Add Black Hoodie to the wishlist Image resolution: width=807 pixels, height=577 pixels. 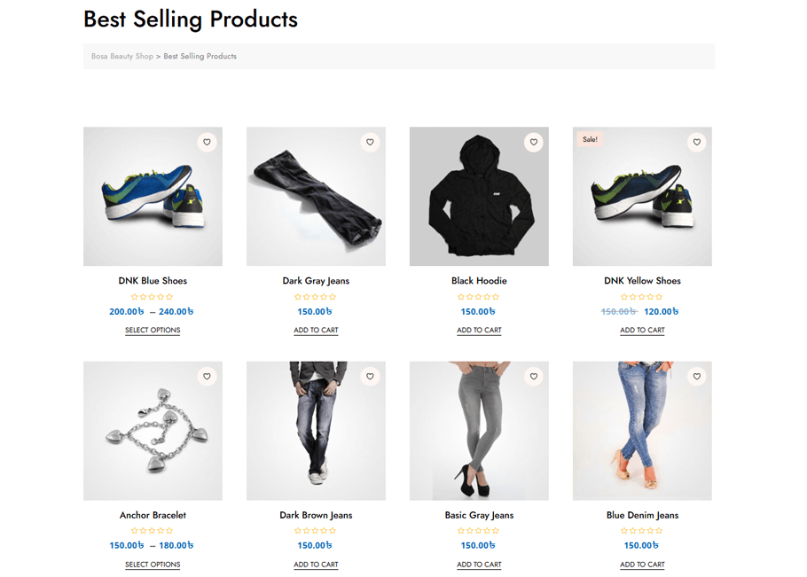coord(533,142)
